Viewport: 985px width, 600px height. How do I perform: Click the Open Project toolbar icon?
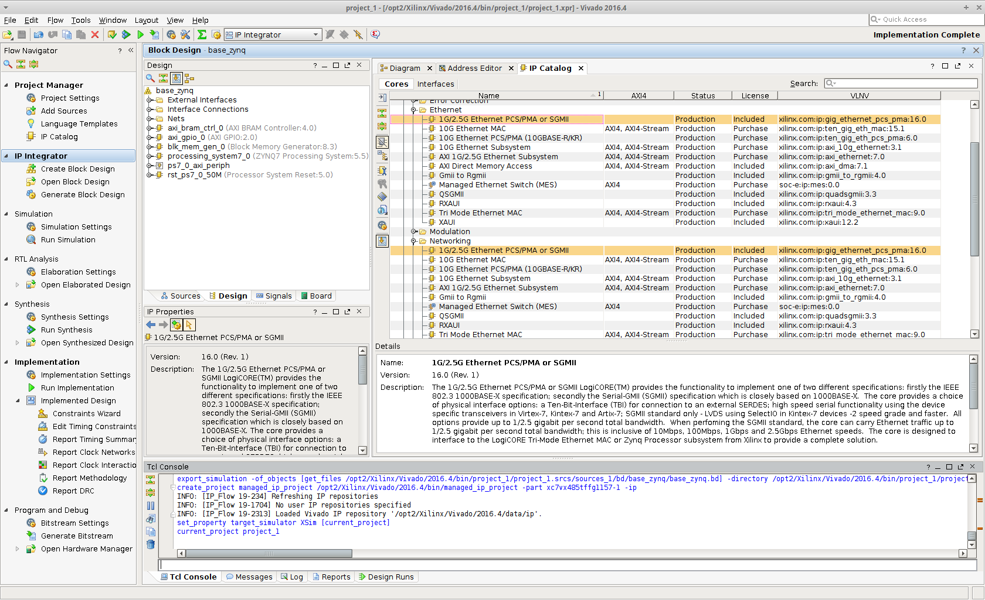point(8,35)
